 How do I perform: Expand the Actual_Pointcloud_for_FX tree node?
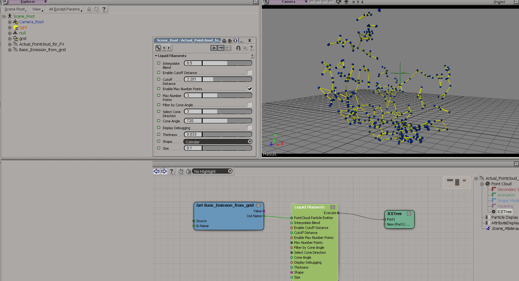coord(10,44)
